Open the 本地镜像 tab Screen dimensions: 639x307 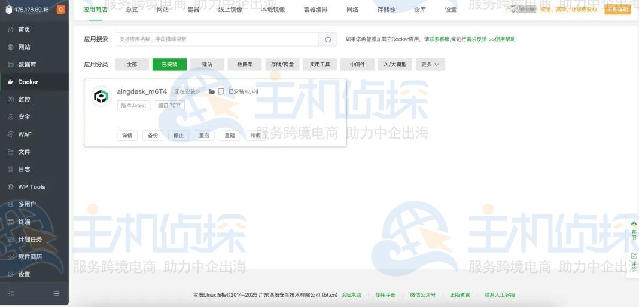coord(273,10)
